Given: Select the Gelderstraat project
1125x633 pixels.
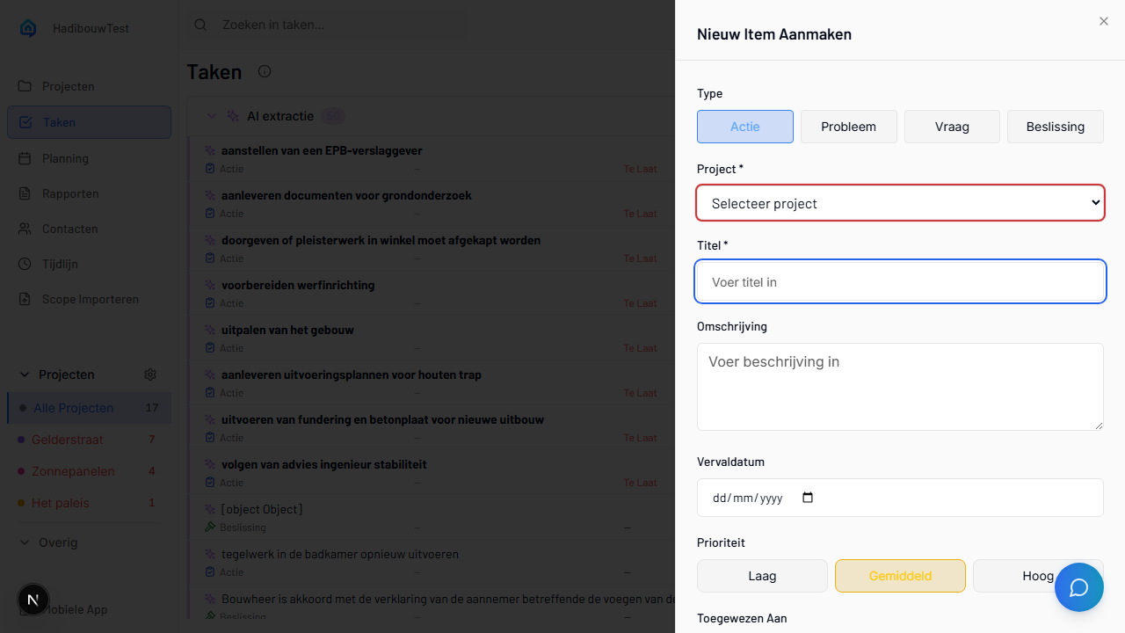Looking at the screenshot, I should (68, 440).
